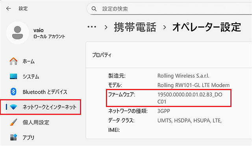This screenshot has width=252, height=146.
Task: Click the 設定の検索 search field
Action: click(x=169, y=9)
